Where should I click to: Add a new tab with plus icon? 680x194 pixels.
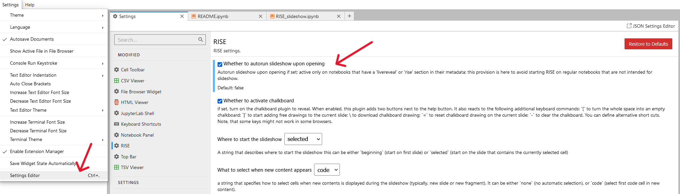pos(349,16)
